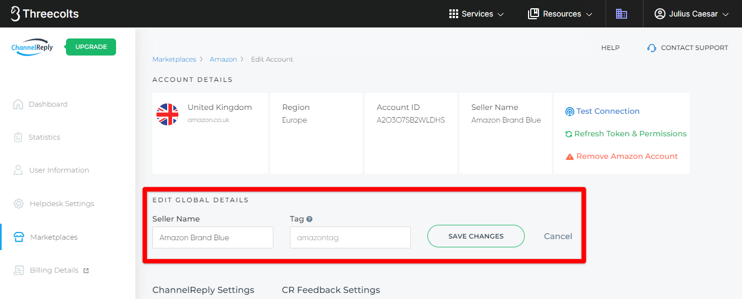742x299 pixels.
Task: Open the Julius Caesar account menu
Action: point(691,14)
